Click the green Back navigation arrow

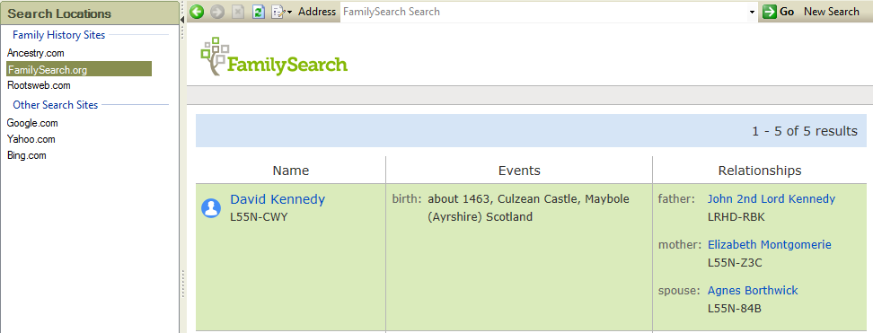click(197, 12)
